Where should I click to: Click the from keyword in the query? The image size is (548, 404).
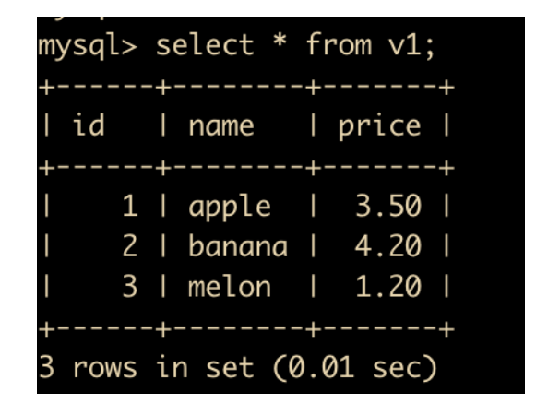(339, 44)
